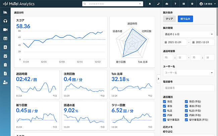Open the video camera section in sidebar
Image resolution: width=218 pixels, height=136 pixels.
[x=5, y=30]
